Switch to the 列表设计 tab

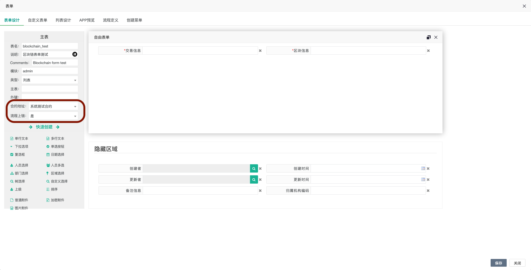click(63, 20)
